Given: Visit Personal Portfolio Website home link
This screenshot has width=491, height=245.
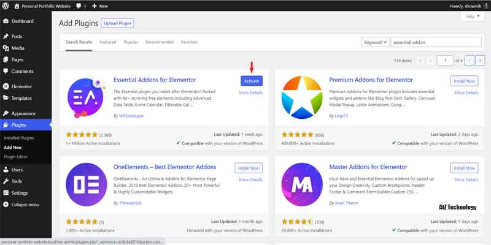Looking at the screenshot, I should point(42,6).
